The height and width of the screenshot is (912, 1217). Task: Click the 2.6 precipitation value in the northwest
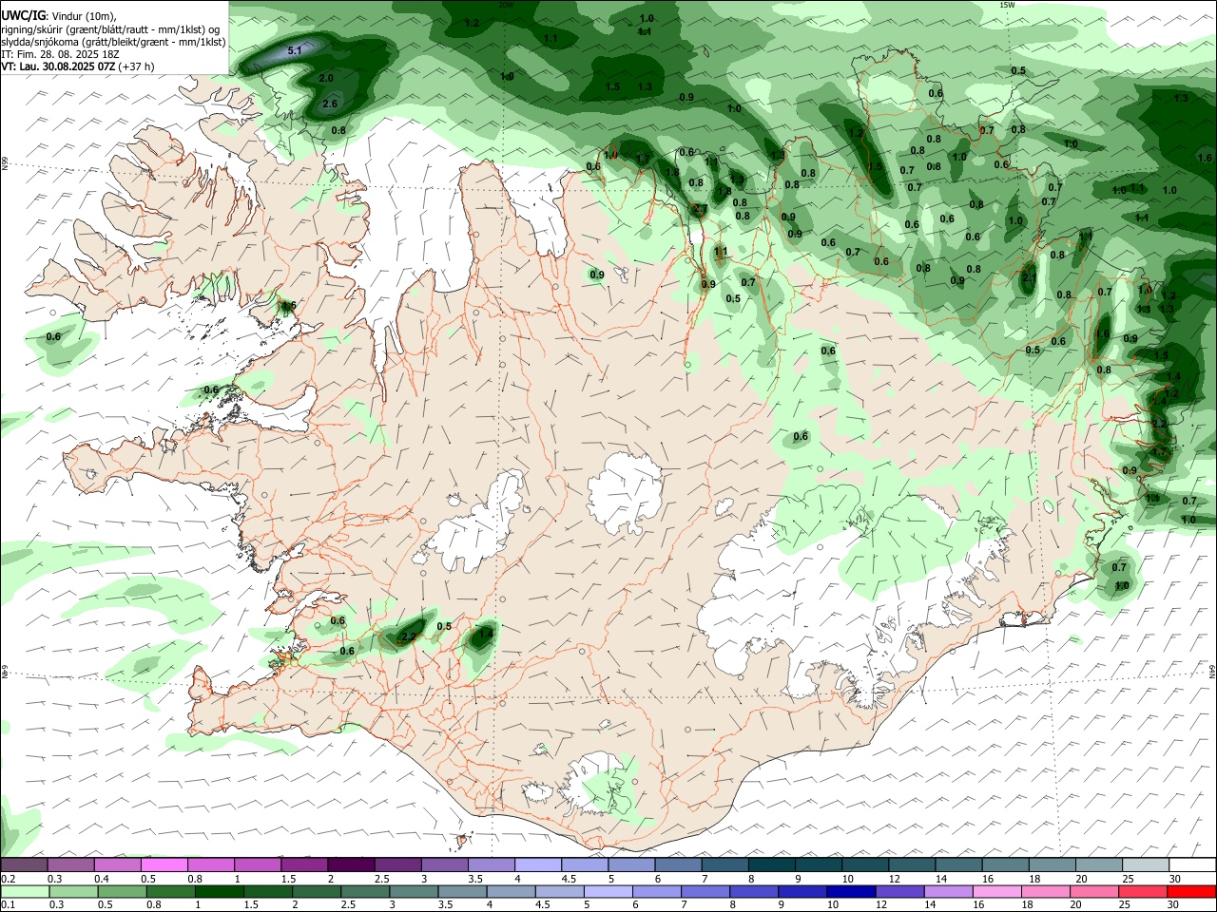(x=330, y=104)
